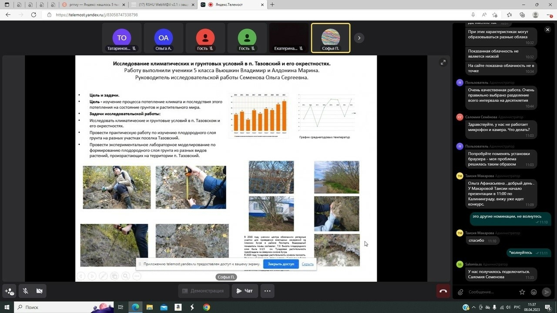Select the Яндекс.Телемост tab
The image size is (557, 313).
[x=232, y=4]
